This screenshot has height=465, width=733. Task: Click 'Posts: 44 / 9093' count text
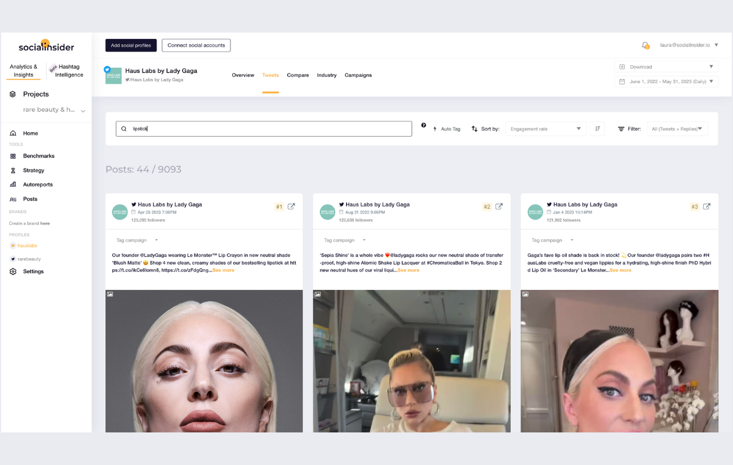pos(143,170)
